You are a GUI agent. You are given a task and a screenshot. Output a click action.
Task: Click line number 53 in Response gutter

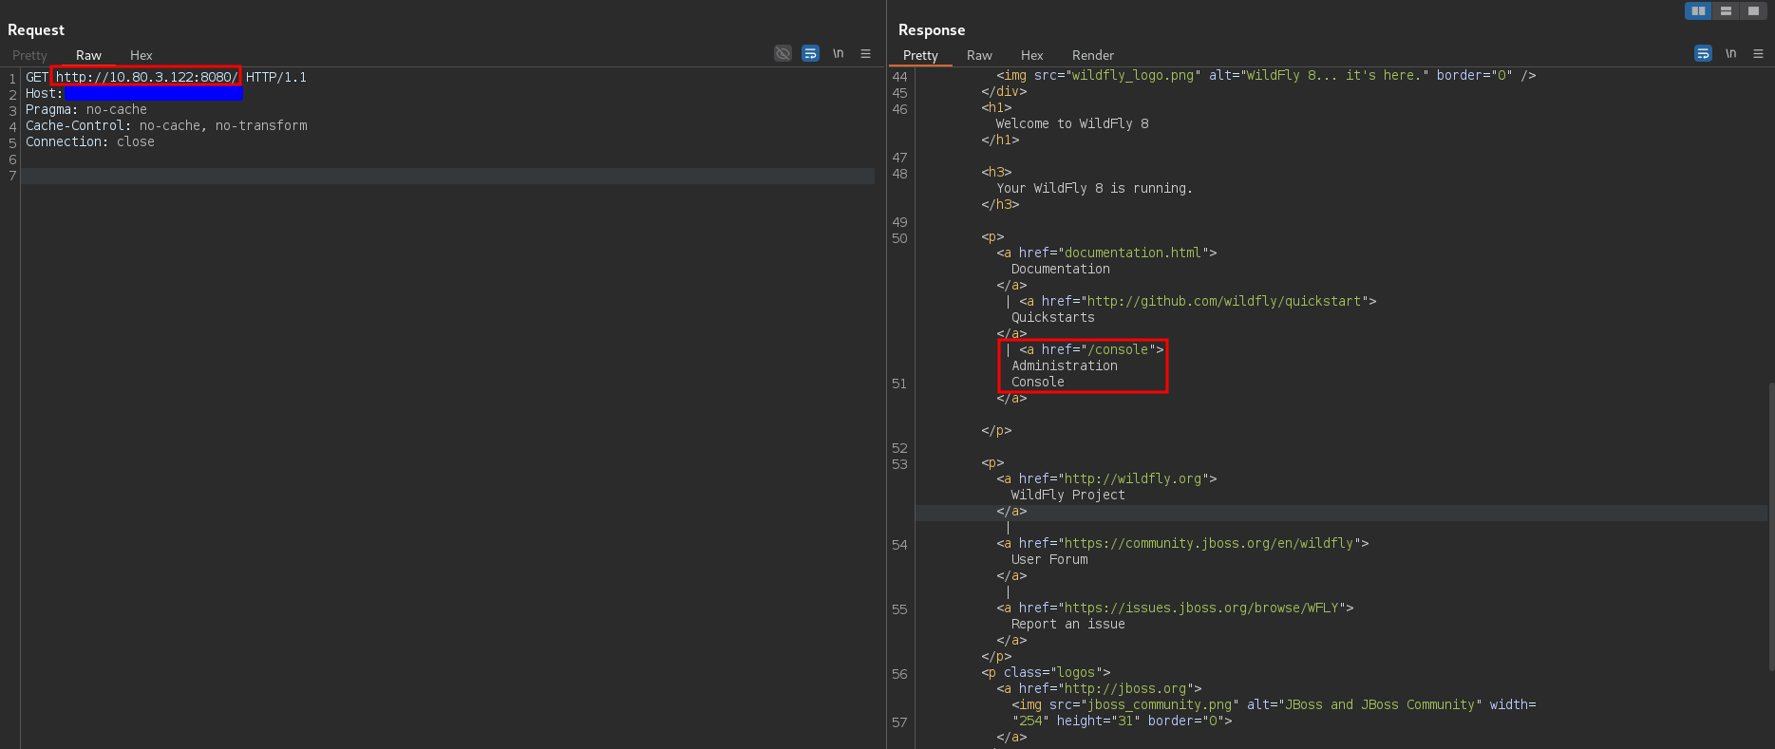899,464
